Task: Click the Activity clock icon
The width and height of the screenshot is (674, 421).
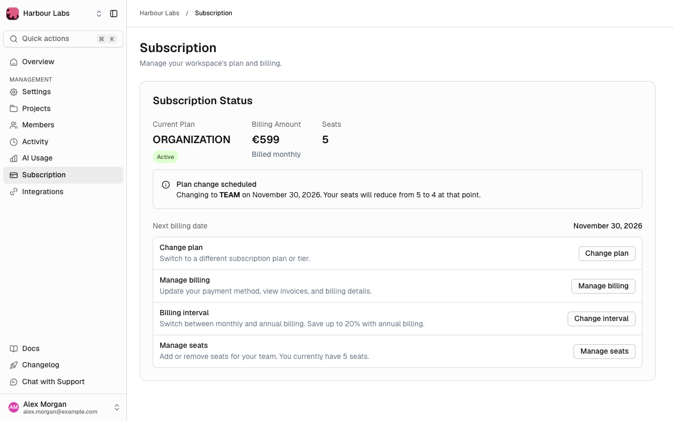Action: tap(14, 142)
